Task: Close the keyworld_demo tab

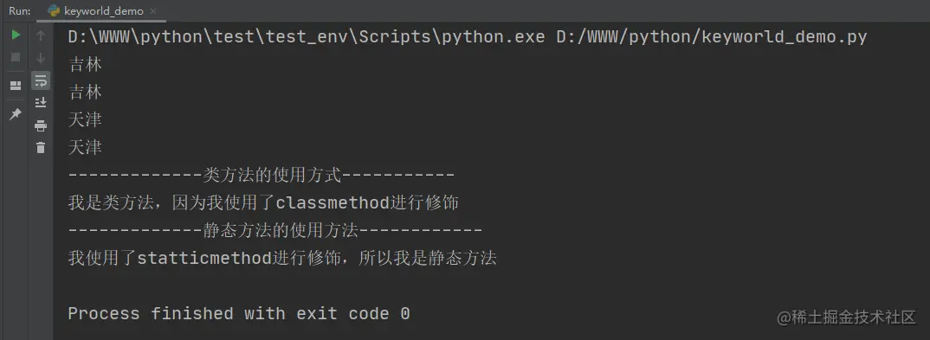Action: (x=153, y=11)
